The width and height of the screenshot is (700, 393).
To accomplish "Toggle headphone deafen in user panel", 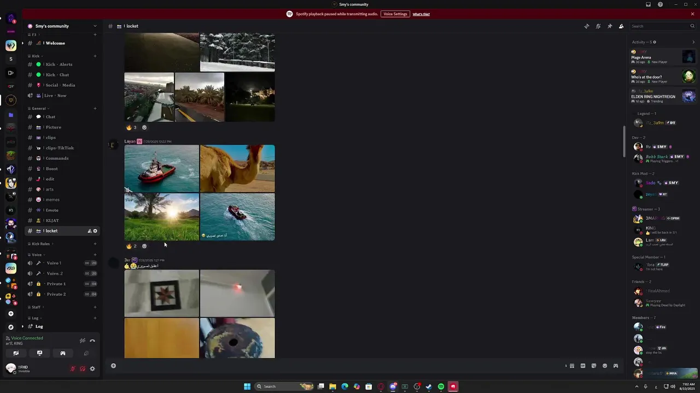I will coord(83,369).
